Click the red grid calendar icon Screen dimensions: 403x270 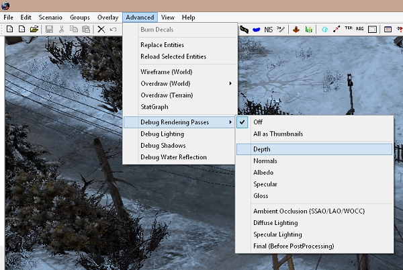click(388, 30)
